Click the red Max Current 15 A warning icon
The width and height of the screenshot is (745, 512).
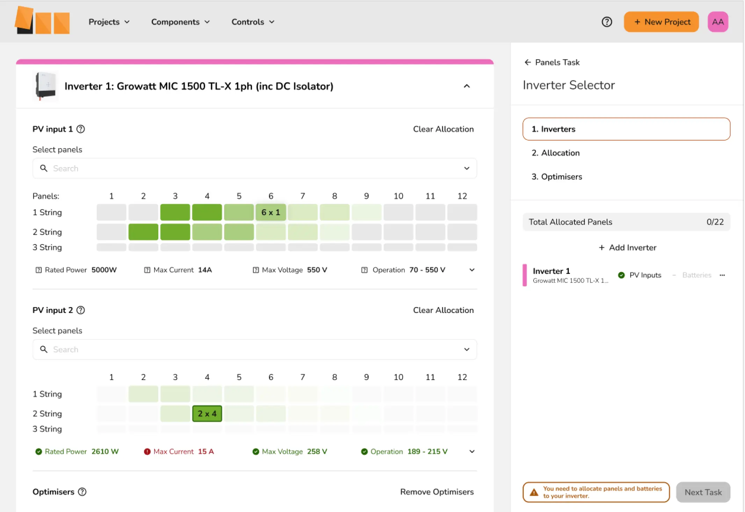[147, 451]
